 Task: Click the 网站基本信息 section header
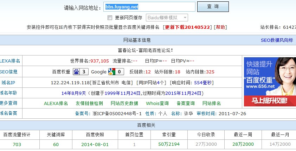coord(137,40)
